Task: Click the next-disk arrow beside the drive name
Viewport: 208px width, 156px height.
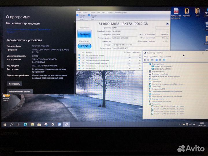Action: (168, 24)
